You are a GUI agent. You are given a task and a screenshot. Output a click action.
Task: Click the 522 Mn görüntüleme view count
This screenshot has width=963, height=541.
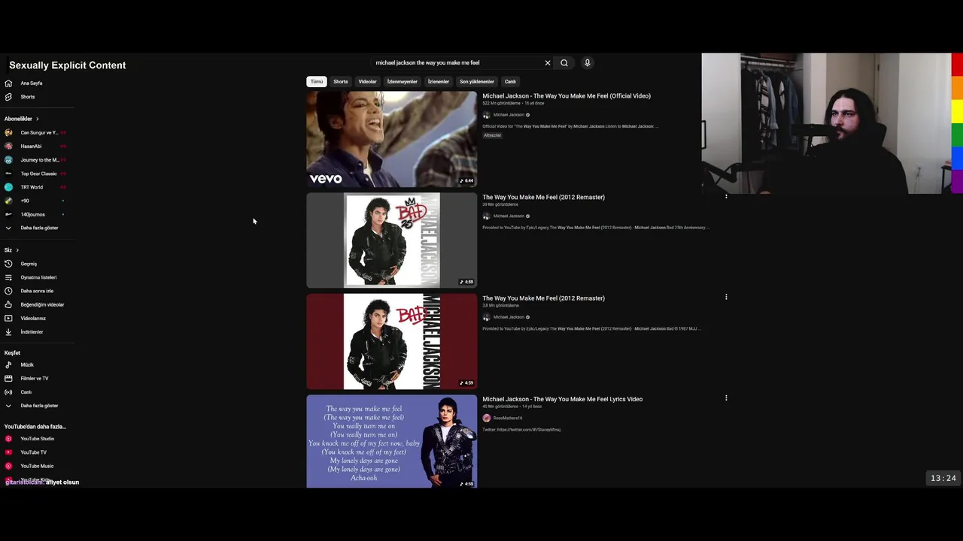point(501,104)
